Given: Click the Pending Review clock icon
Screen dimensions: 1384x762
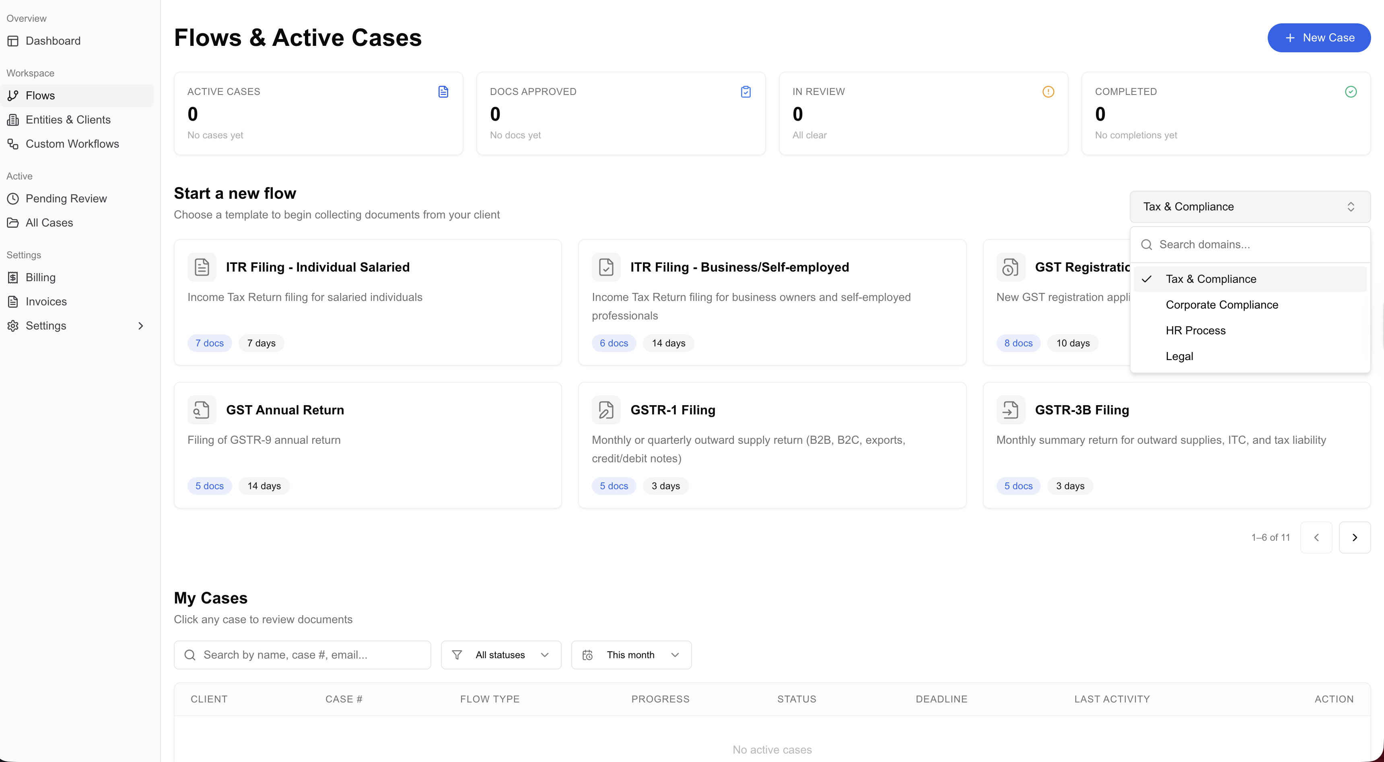Looking at the screenshot, I should 13,199.
